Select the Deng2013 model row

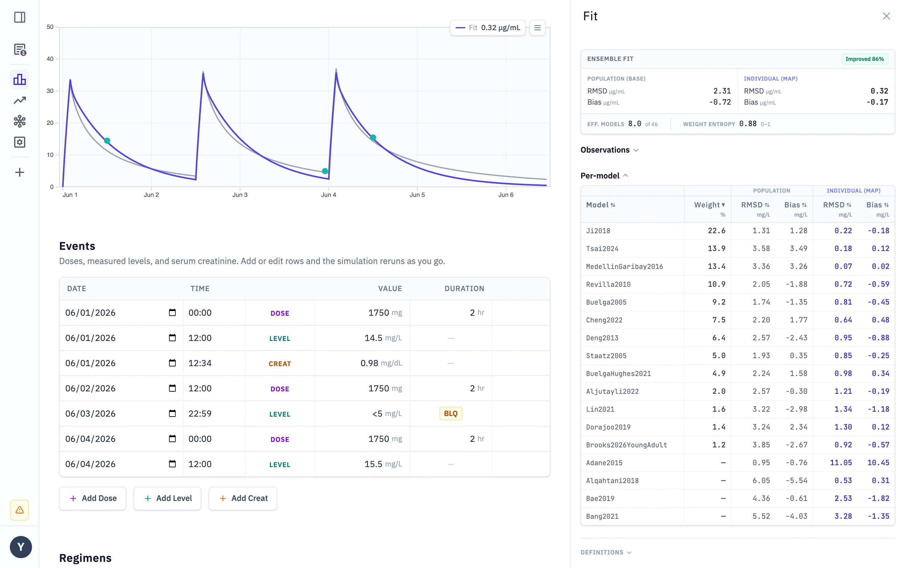point(737,338)
